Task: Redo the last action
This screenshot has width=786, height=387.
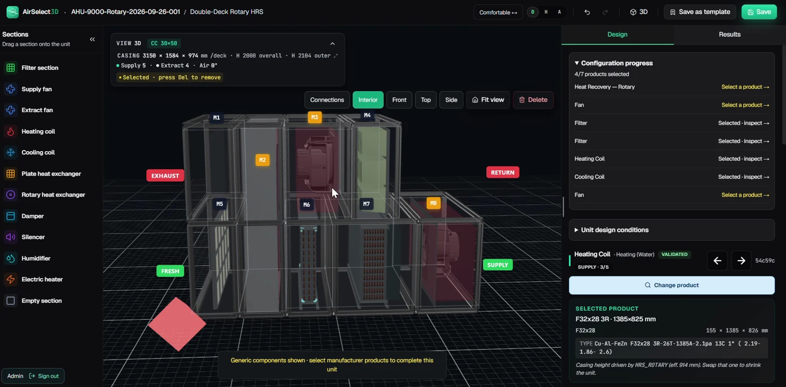Action: [x=605, y=12]
